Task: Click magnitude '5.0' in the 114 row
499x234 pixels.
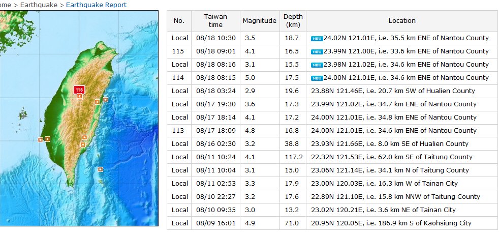Action: (x=251, y=78)
